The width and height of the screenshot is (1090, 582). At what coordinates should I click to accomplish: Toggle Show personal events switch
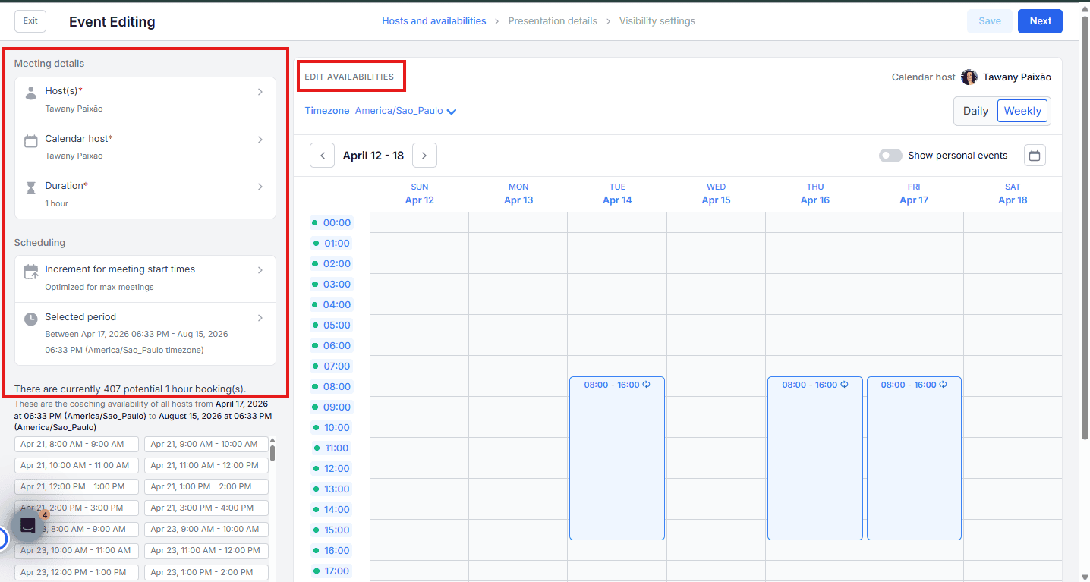point(890,156)
